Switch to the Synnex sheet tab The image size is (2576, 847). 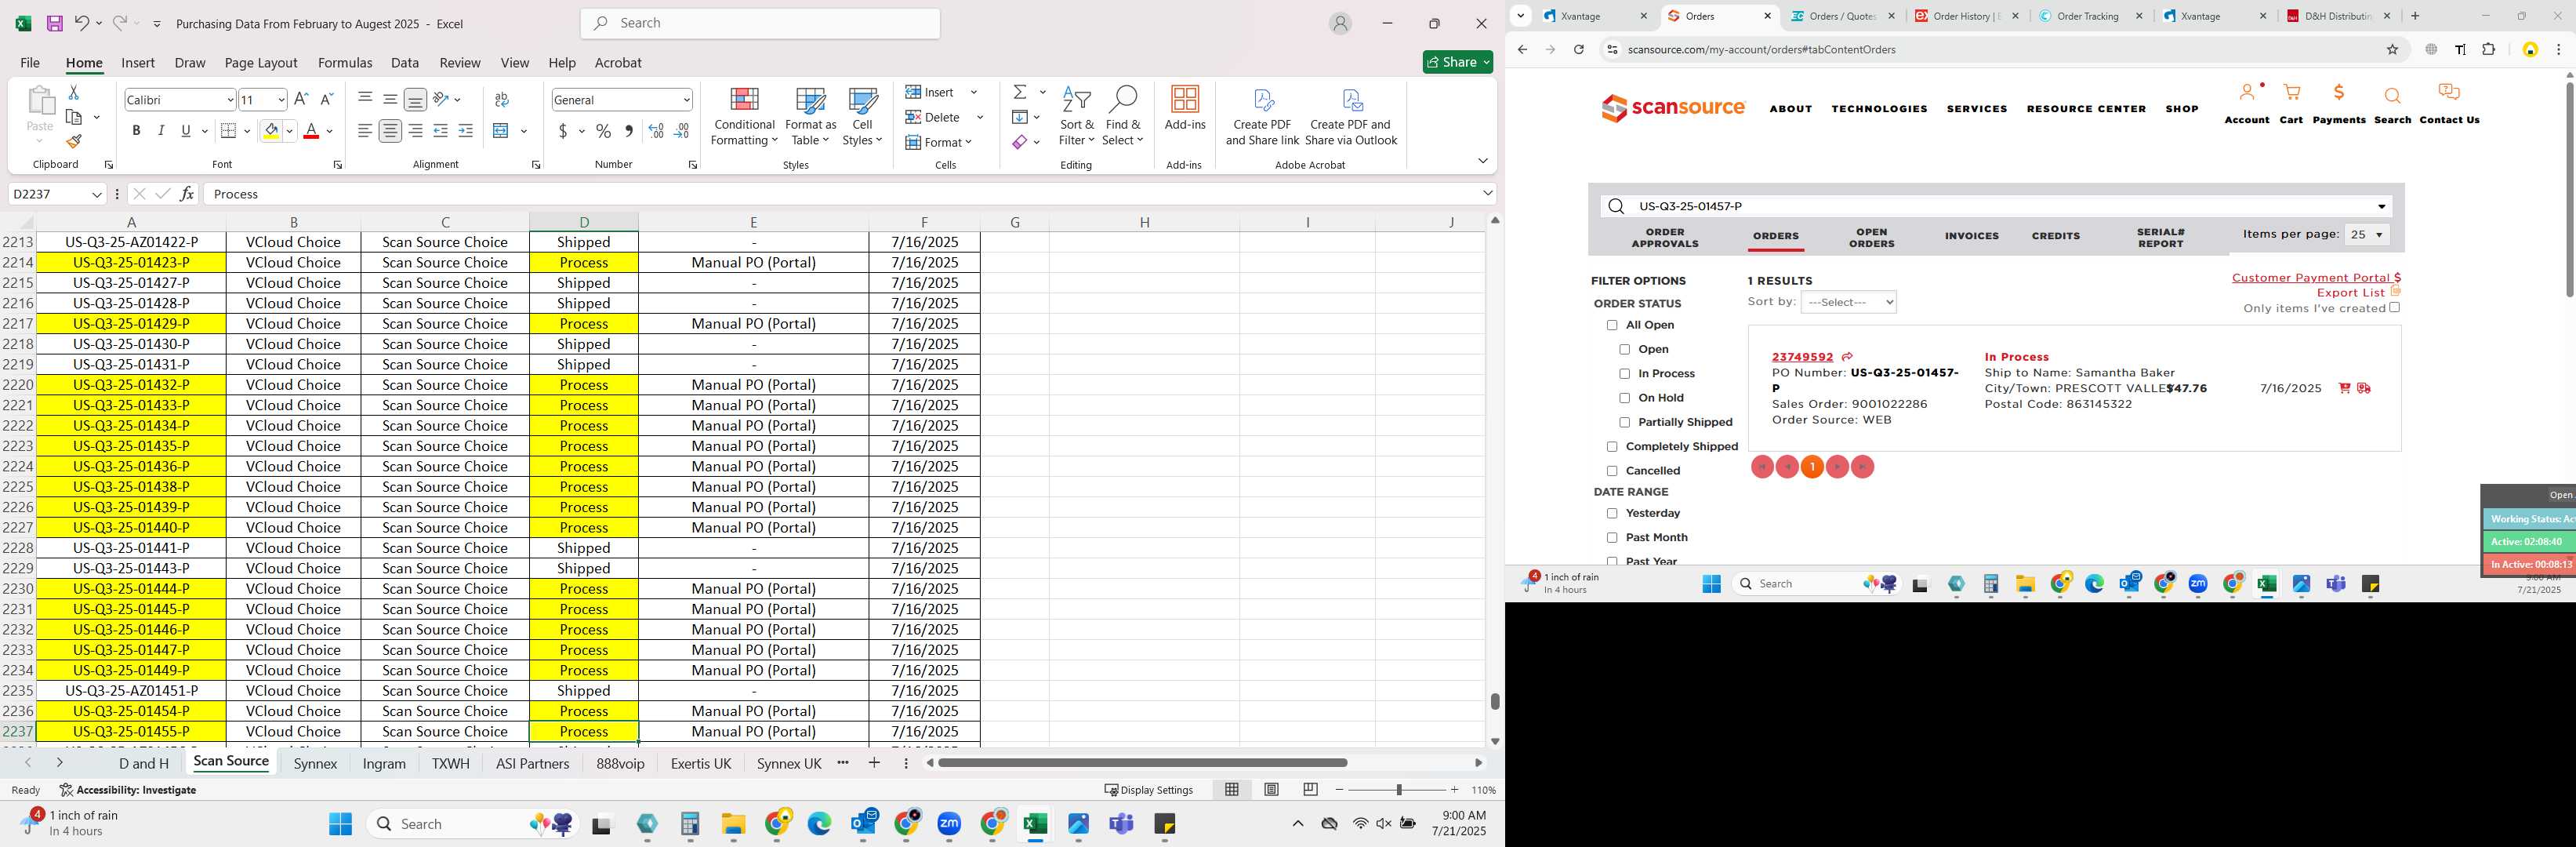[x=315, y=764]
